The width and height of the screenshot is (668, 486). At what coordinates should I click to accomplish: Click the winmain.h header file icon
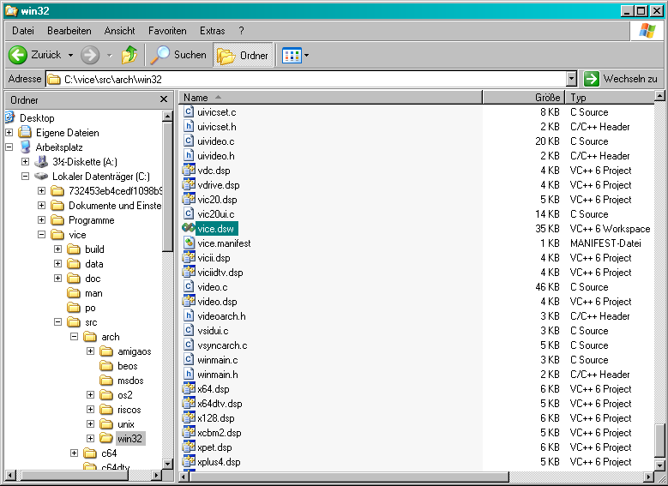click(x=189, y=375)
